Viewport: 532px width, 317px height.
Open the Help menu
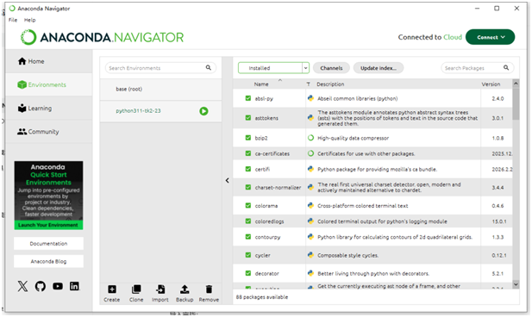tap(29, 20)
